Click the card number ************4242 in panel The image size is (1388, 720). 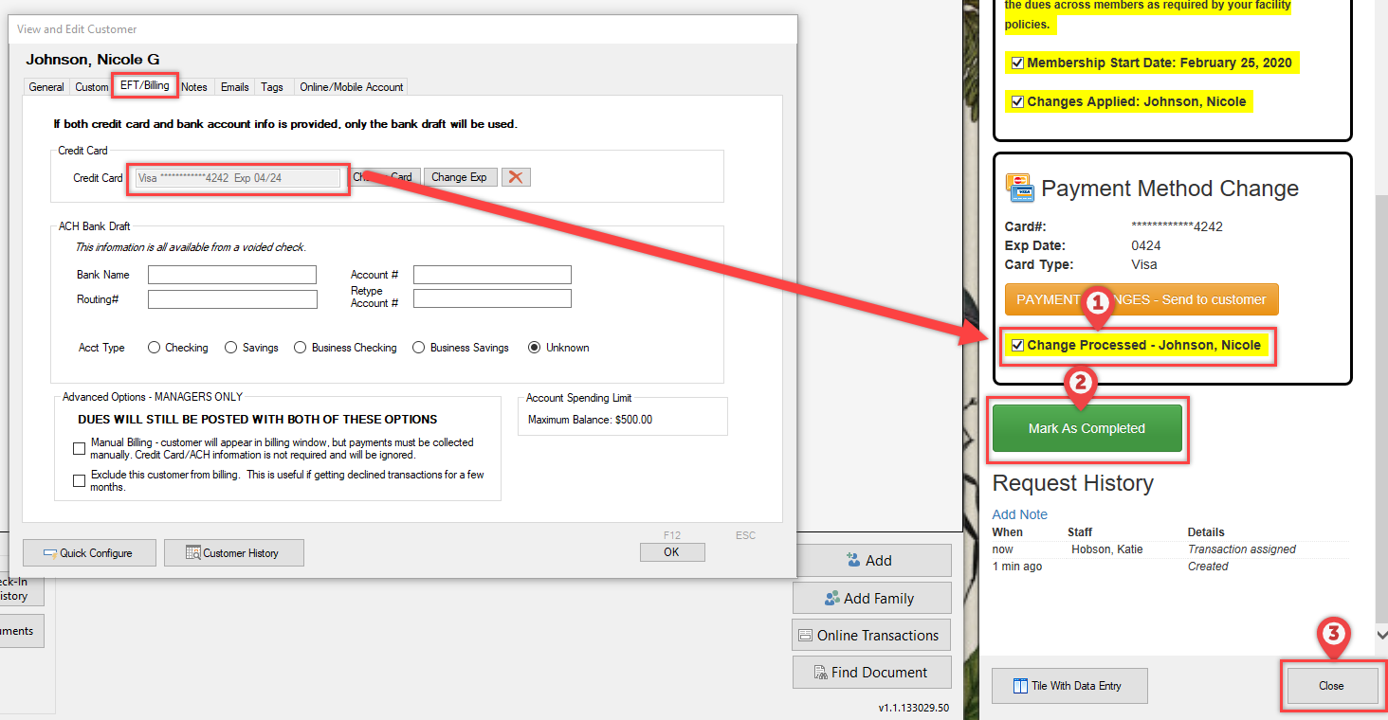pos(1178,226)
